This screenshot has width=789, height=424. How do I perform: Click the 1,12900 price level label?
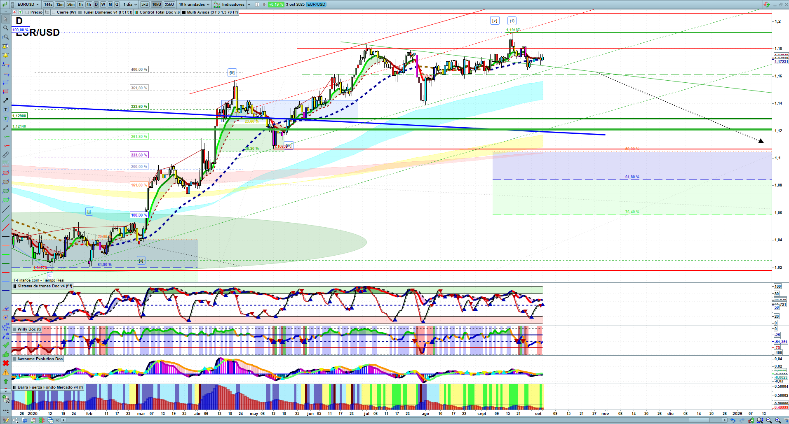[19, 116]
